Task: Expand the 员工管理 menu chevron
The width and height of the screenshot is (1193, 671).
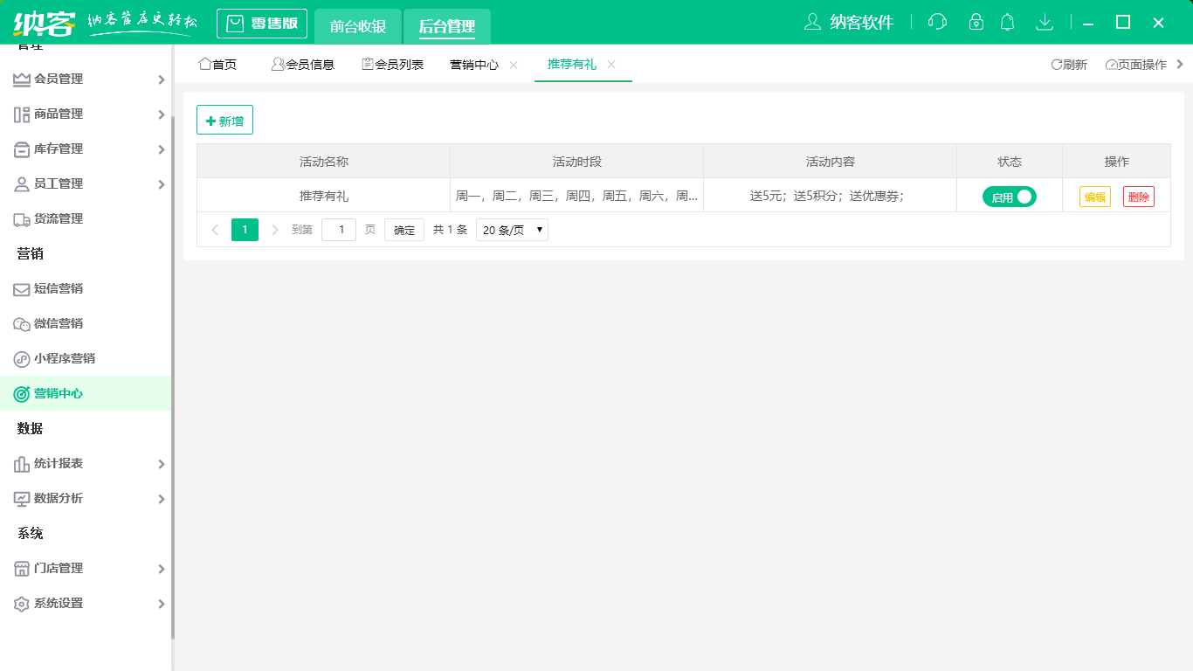Action: pyautogui.click(x=162, y=183)
